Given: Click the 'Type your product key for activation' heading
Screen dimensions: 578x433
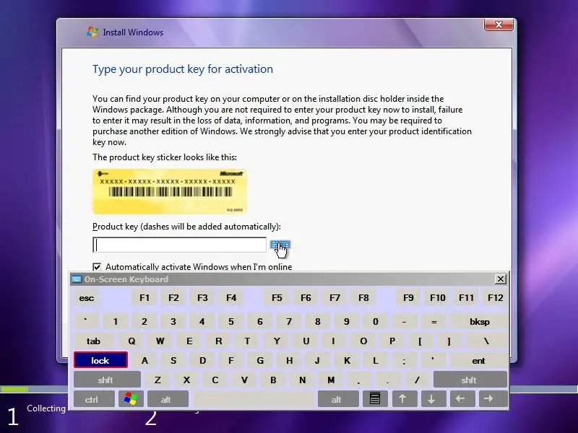Looking at the screenshot, I should tap(183, 69).
